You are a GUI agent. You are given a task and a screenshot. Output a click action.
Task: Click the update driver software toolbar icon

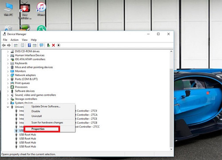tap(48, 45)
